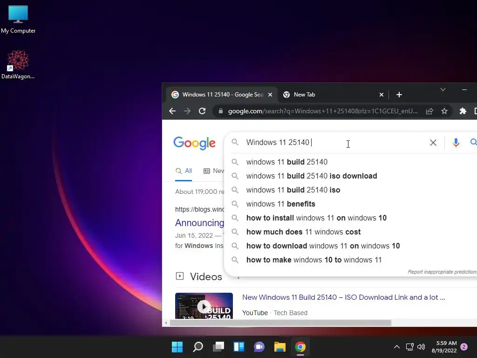Open the DataWagon desktop shortcut
The height and width of the screenshot is (358, 477).
point(18,64)
